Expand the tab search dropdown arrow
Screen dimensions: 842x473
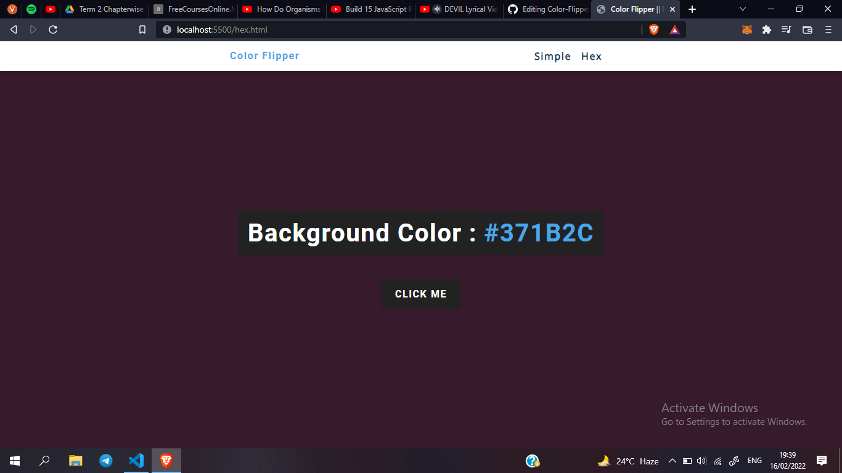tap(743, 9)
